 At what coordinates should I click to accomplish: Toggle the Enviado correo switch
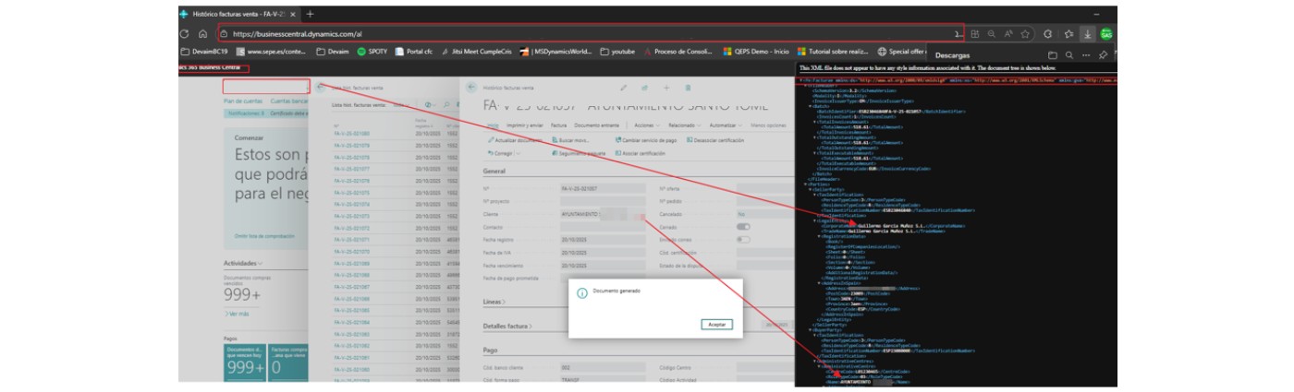[x=743, y=239]
